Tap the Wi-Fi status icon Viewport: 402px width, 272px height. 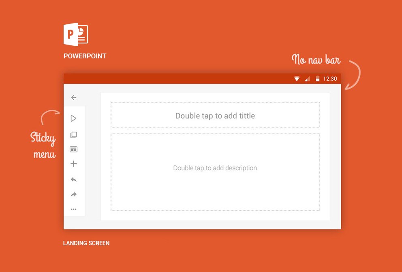click(x=297, y=79)
